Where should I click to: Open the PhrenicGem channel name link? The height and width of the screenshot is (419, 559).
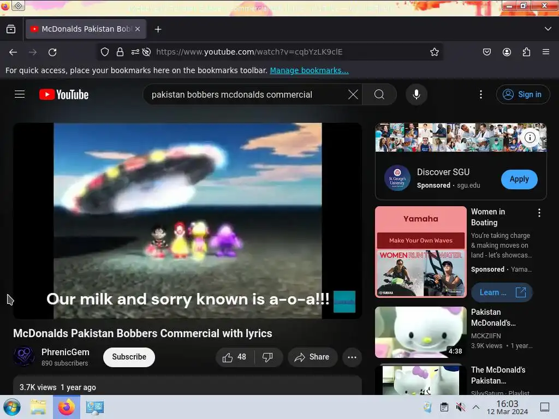66,352
